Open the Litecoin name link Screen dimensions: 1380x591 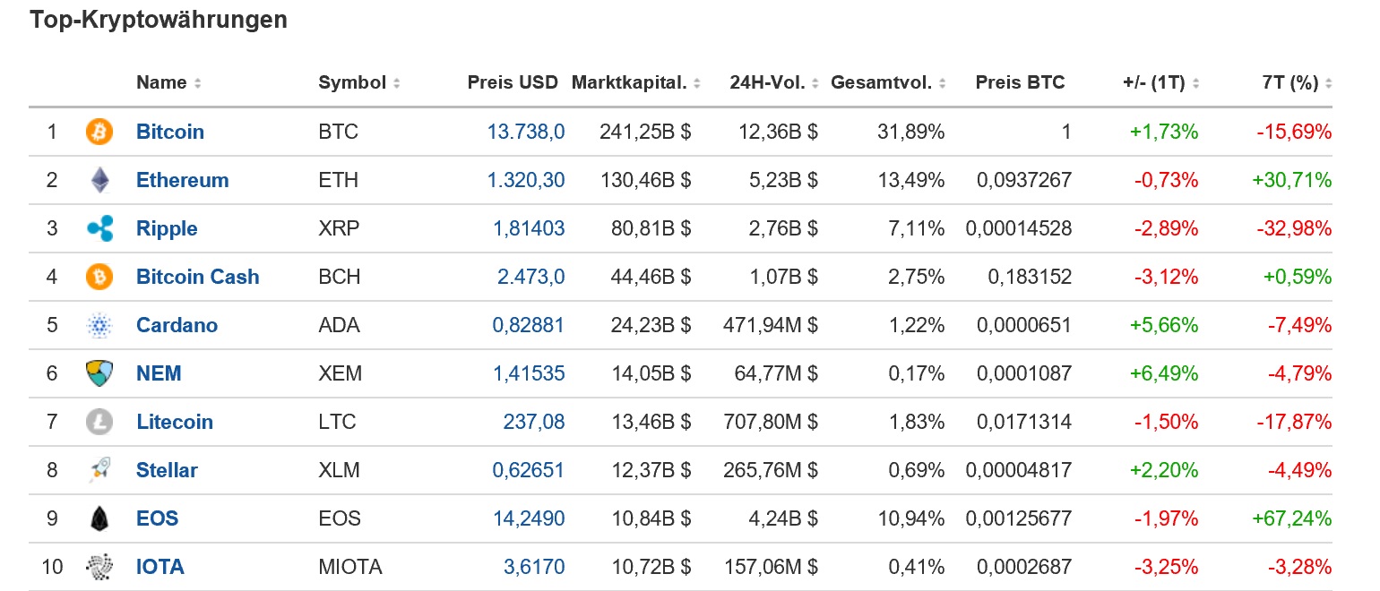point(175,423)
